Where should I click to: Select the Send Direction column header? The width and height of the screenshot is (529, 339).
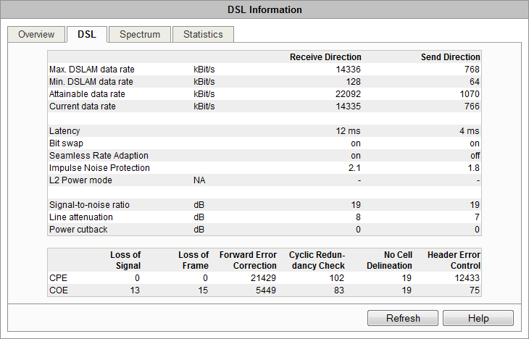[450, 56]
